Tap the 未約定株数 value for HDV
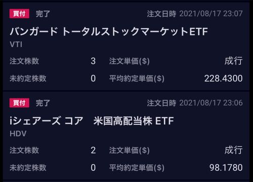This screenshot has height=182, width=253. [93, 167]
